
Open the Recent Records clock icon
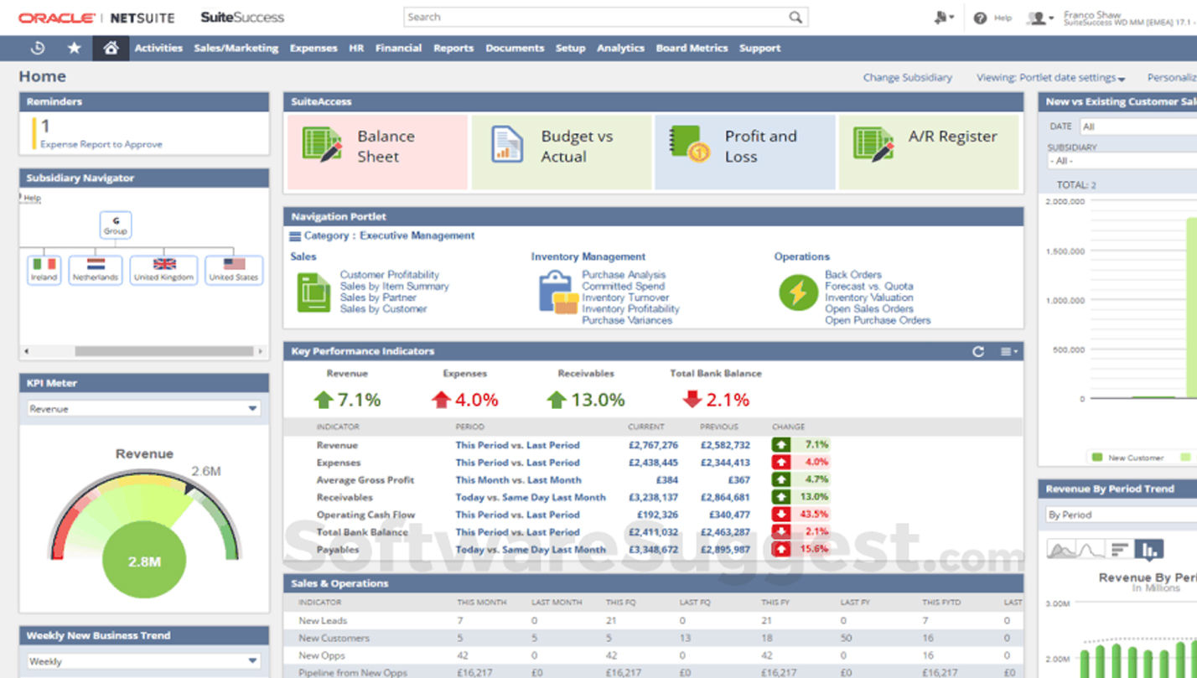click(x=37, y=49)
